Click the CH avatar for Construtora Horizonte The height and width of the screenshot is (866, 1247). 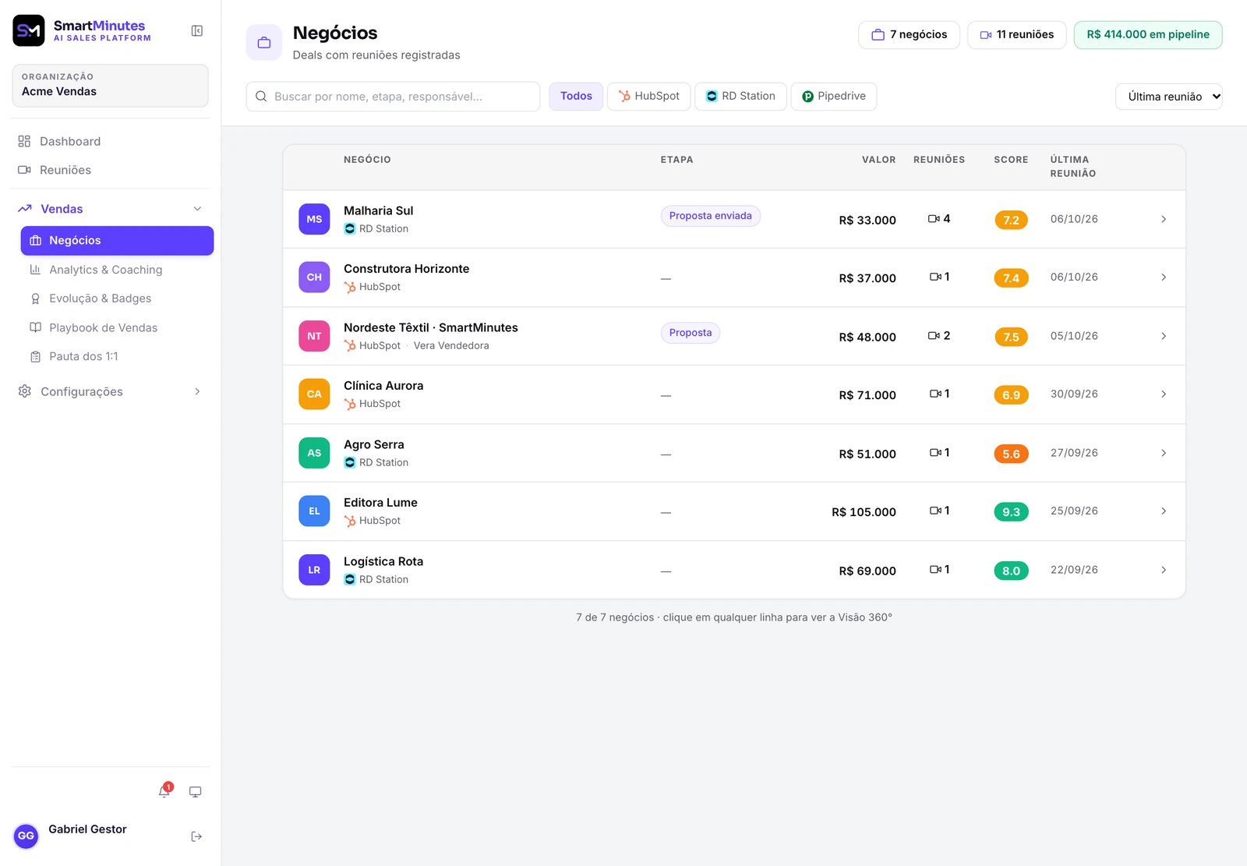314,277
